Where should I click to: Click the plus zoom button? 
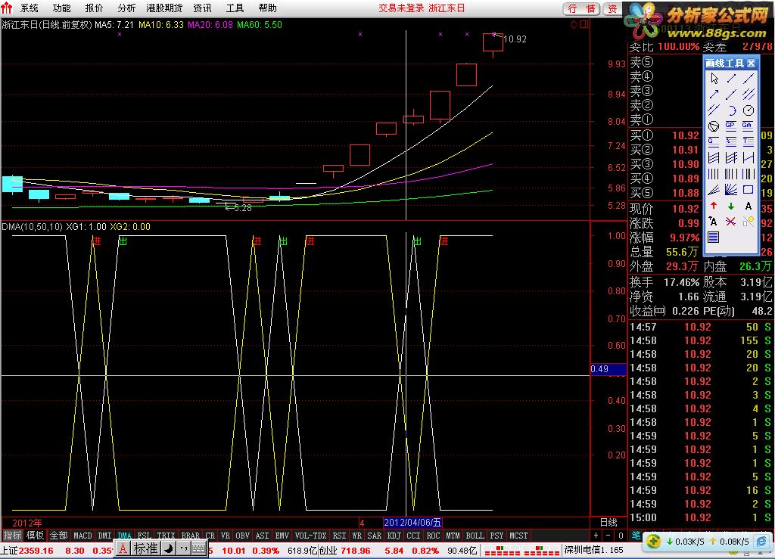click(596, 536)
